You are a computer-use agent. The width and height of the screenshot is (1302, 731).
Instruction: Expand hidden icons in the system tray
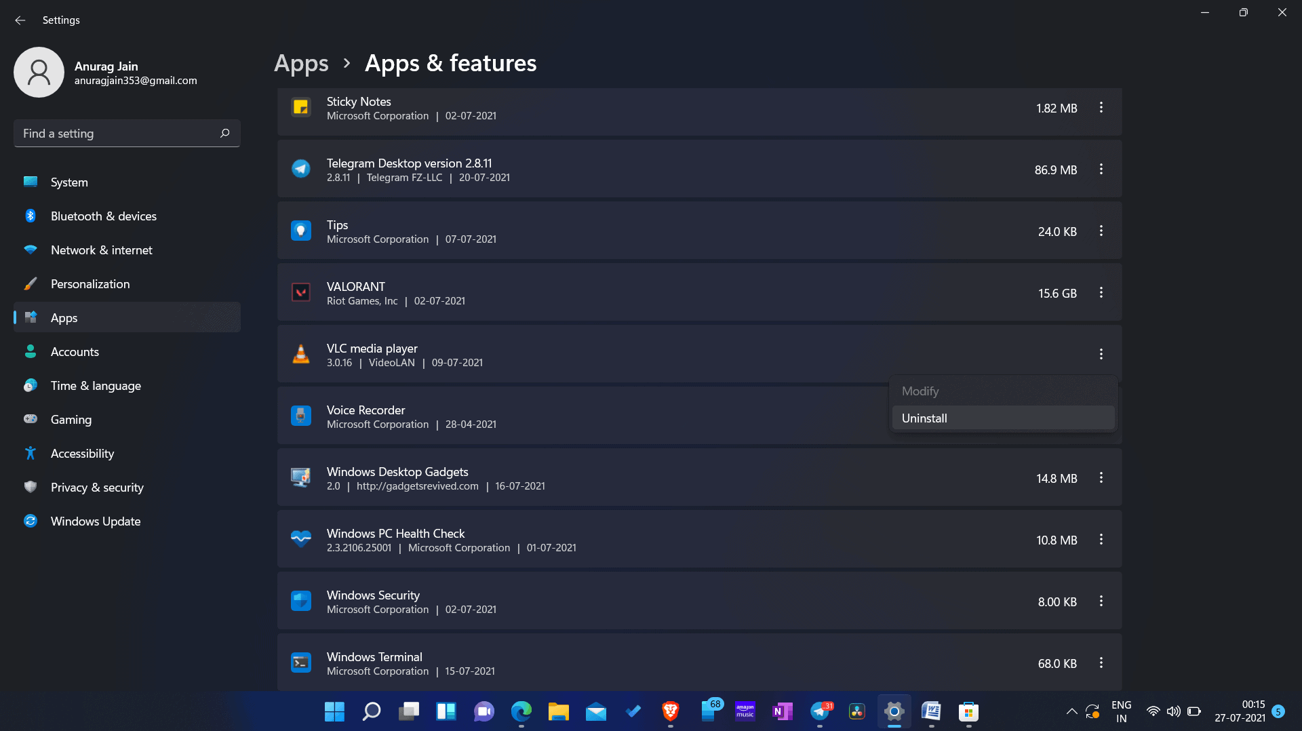[x=1071, y=712]
